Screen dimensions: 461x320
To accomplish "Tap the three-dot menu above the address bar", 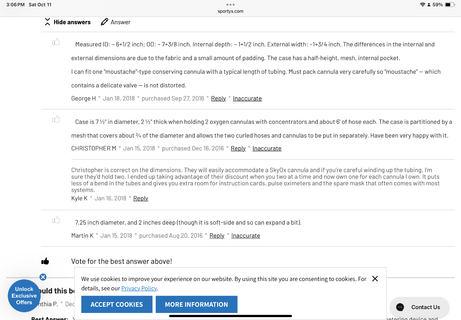I will [x=230, y=5].
